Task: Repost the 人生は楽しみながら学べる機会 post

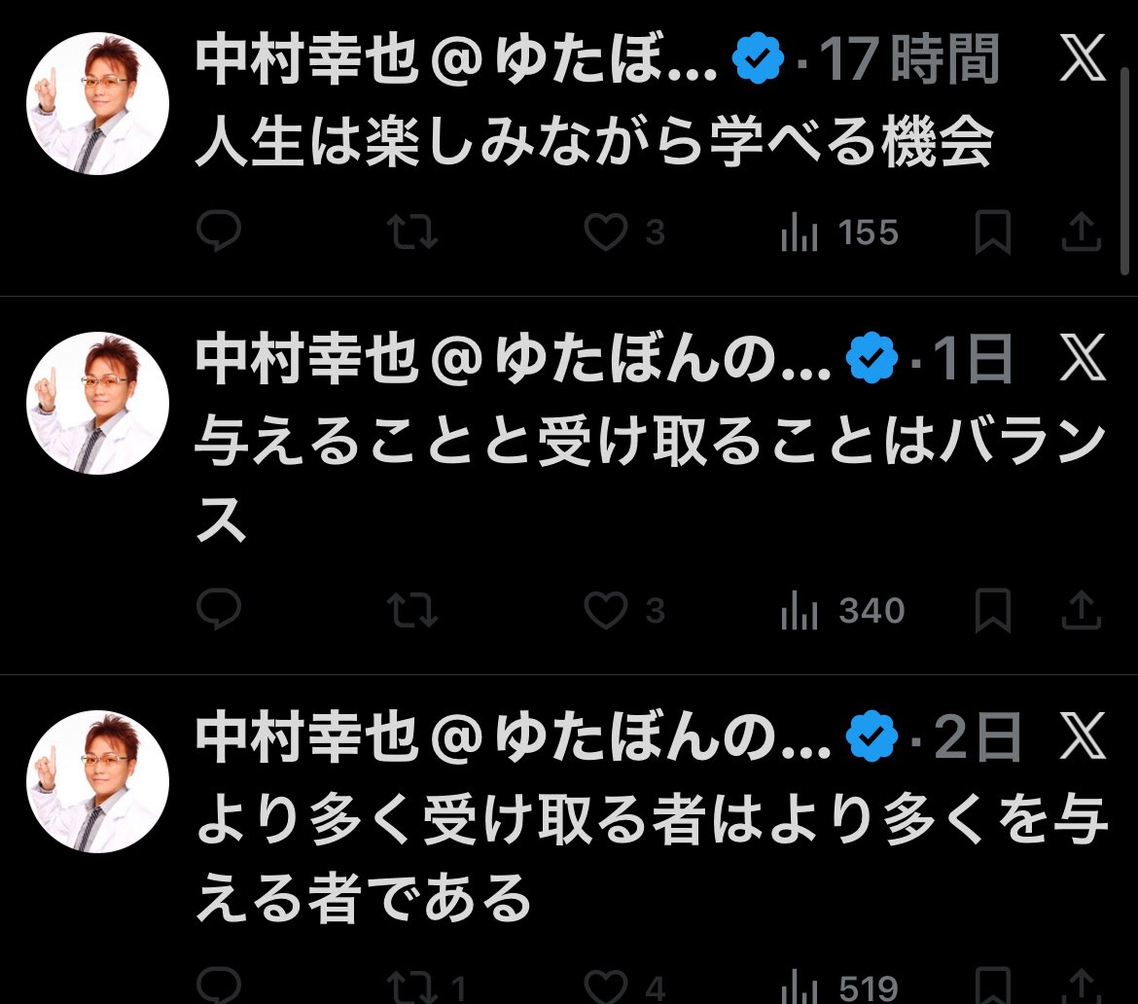Action: pyautogui.click(x=412, y=233)
